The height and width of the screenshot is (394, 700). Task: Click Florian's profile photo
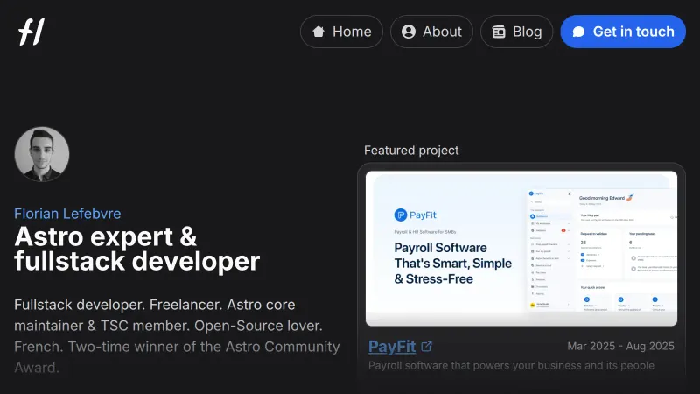click(x=42, y=154)
